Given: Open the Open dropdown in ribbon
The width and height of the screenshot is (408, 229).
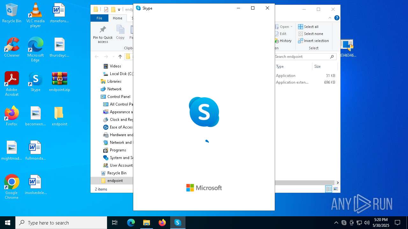Looking at the screenshot, I should (284, 27).
